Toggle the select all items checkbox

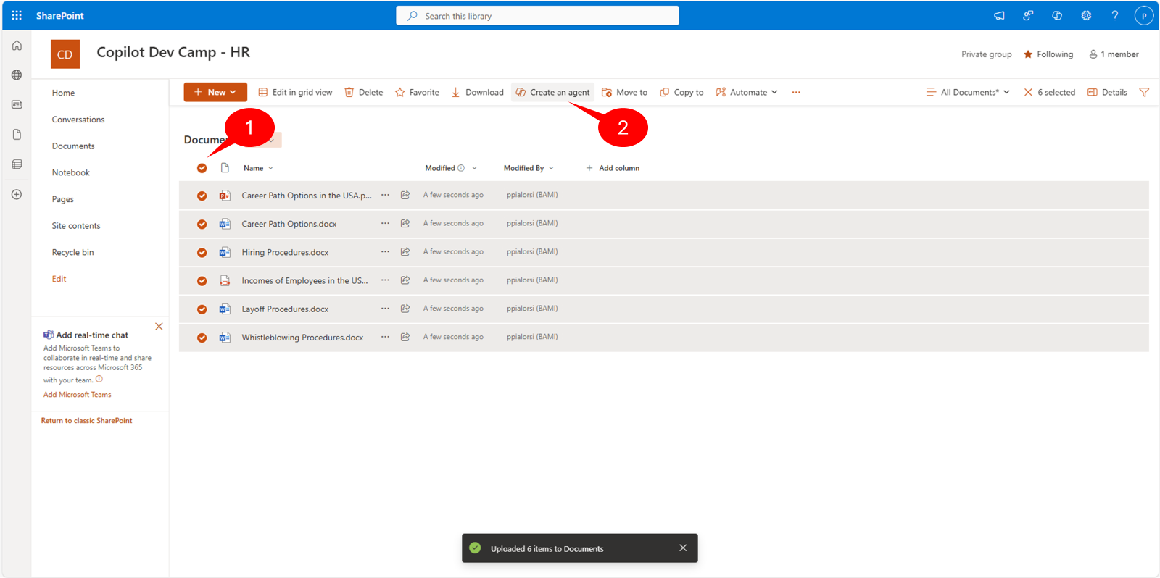(202, 168)
